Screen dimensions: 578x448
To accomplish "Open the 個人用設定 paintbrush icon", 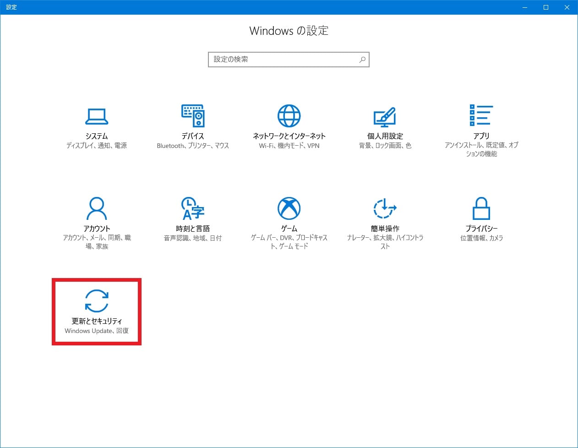I will click(385, 117).
